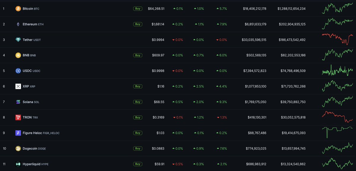Viewport: 356px width, 171px height.
Task: View USDC sparkline chart
Action: 338,70
